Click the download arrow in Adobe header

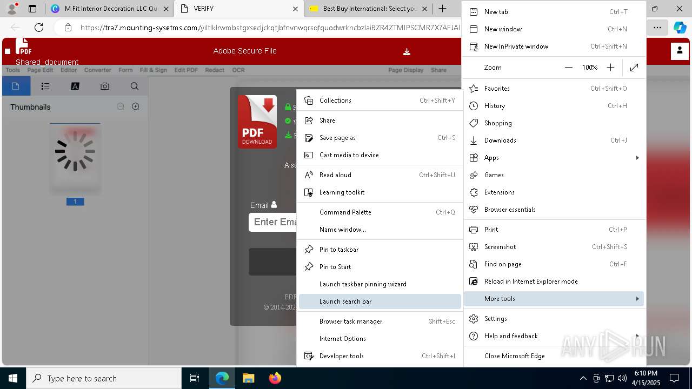pyautogui.click(x=407, y=52)
